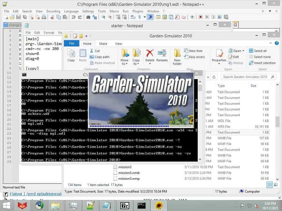Start macro recording with the red record icon
282x211 pixels.
tap(200, 17)
